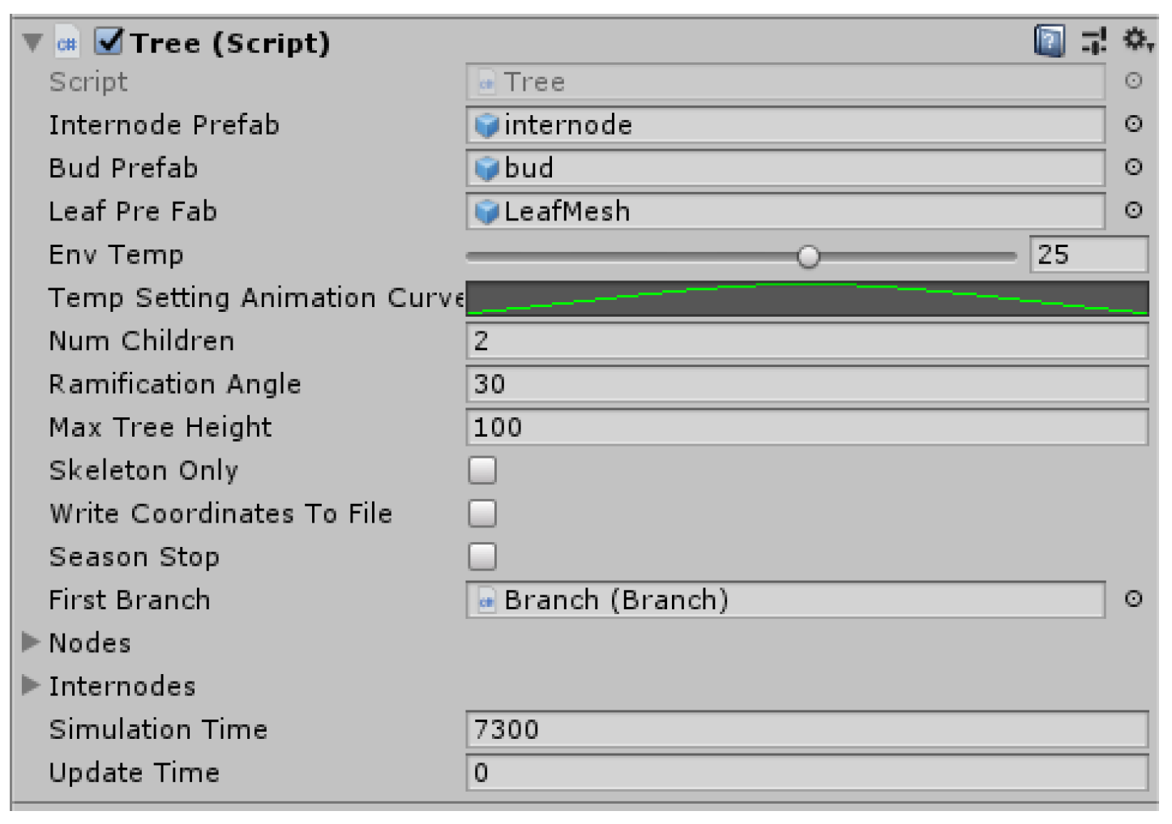Click the internode prefab object field
The image size is (1172, 824).
785,125
